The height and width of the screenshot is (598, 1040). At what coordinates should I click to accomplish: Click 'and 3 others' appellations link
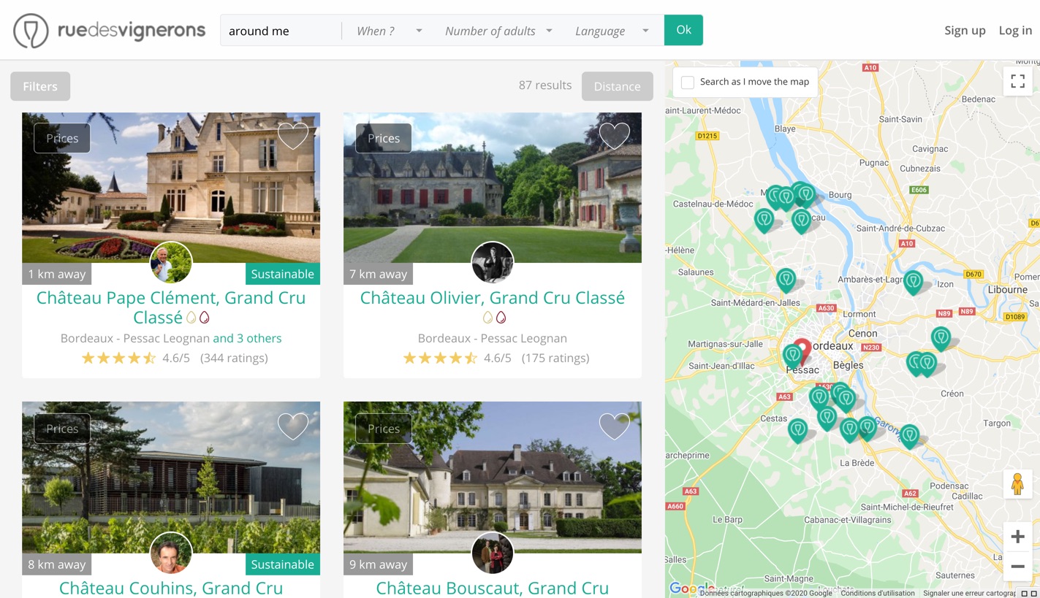(247, 338)
